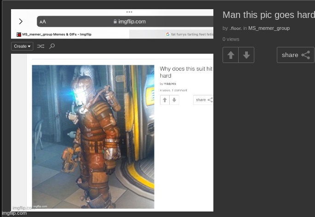Image resolution: width=315 pixels, height=217 pixels.
Task: Click the '0 views' counter text
Action: 231,39
